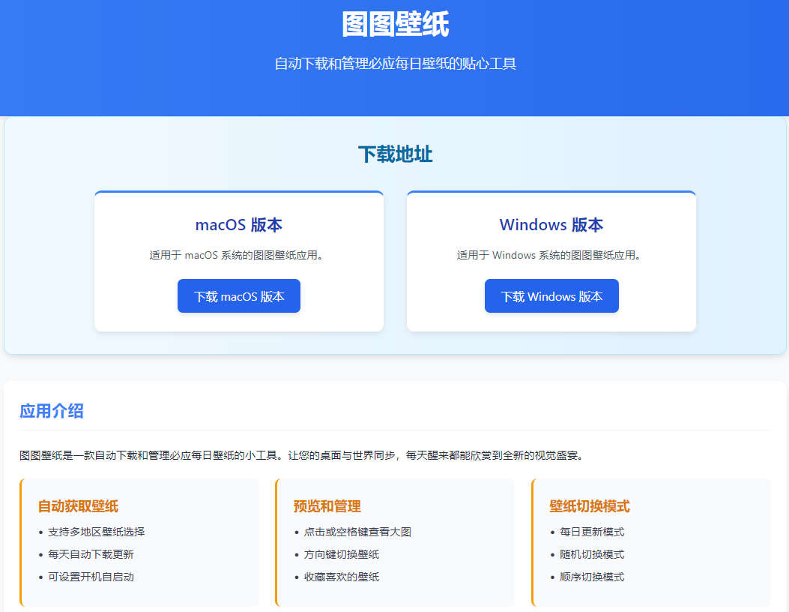
Task: Click the macOS 版本 card heading
Action: click(239, 225)
